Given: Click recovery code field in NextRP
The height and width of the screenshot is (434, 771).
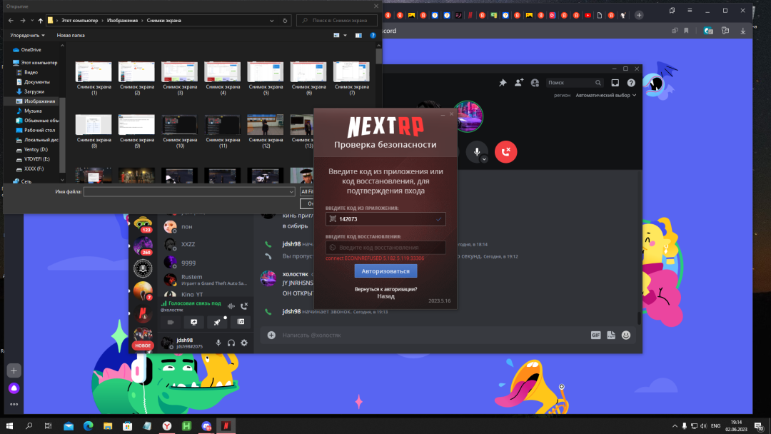Looking at the screenshot, I should (x=385, y=247).
